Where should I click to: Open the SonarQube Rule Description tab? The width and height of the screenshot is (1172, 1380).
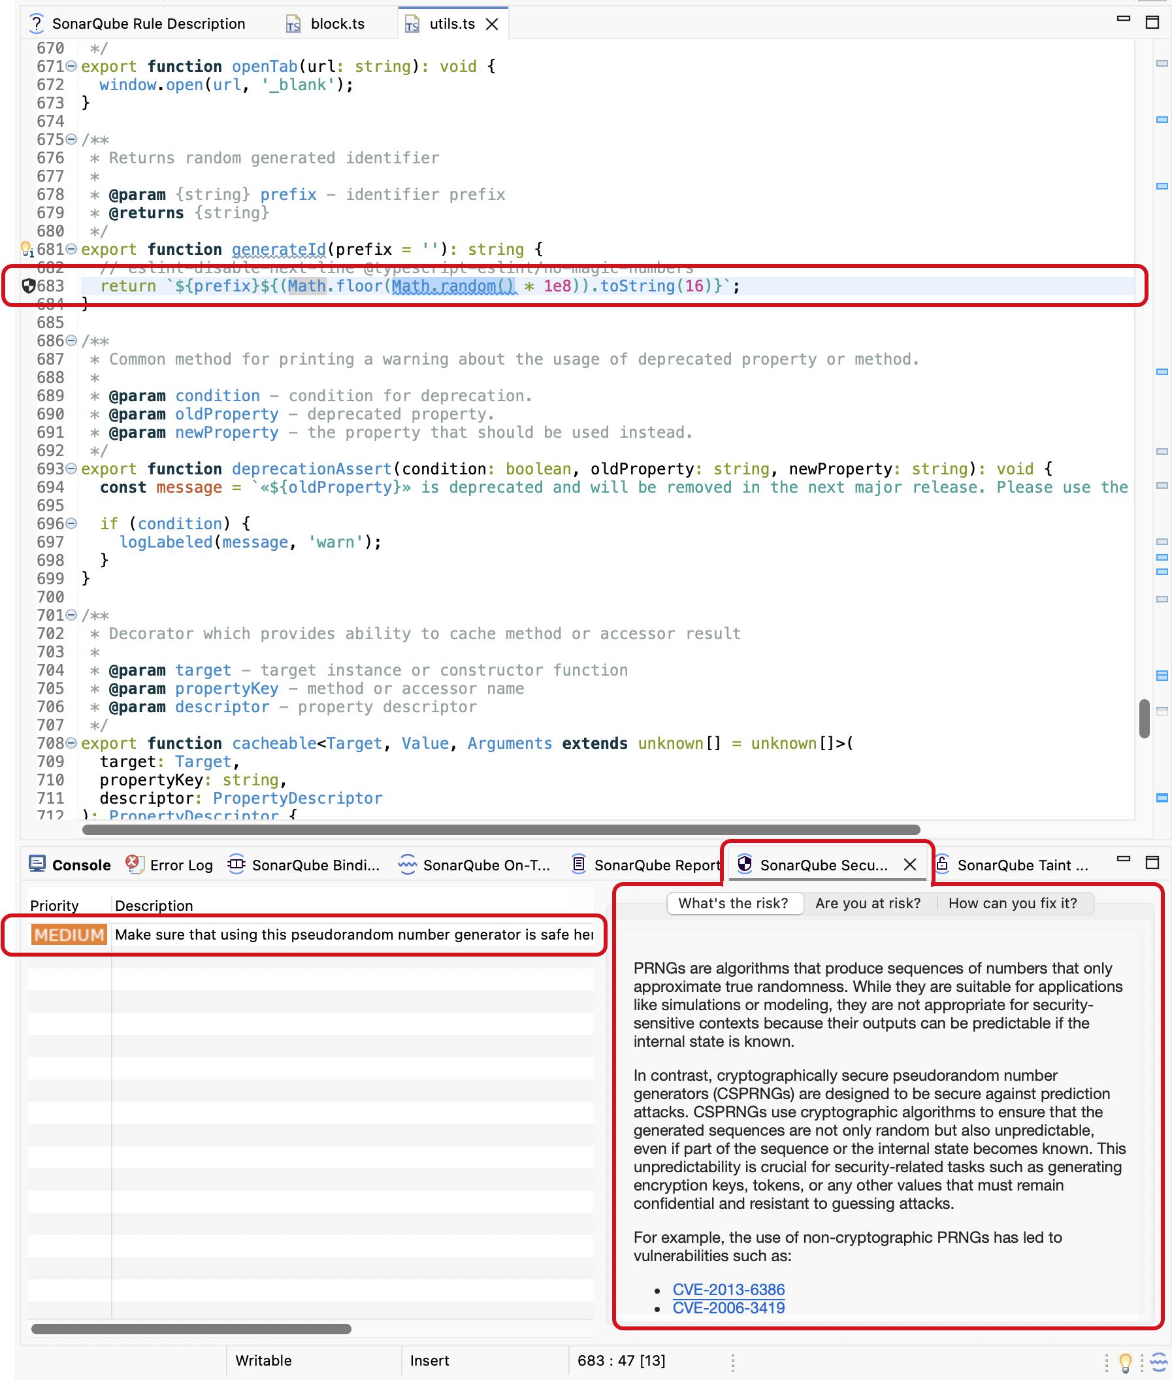138,24
